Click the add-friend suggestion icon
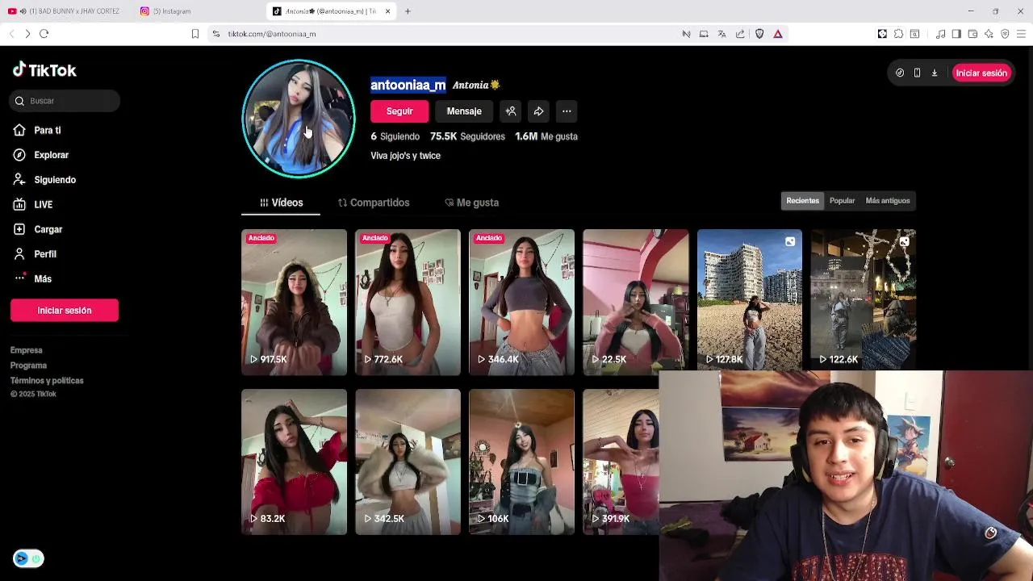Screen dimensions: 1033x581 [x=511, y=111]
